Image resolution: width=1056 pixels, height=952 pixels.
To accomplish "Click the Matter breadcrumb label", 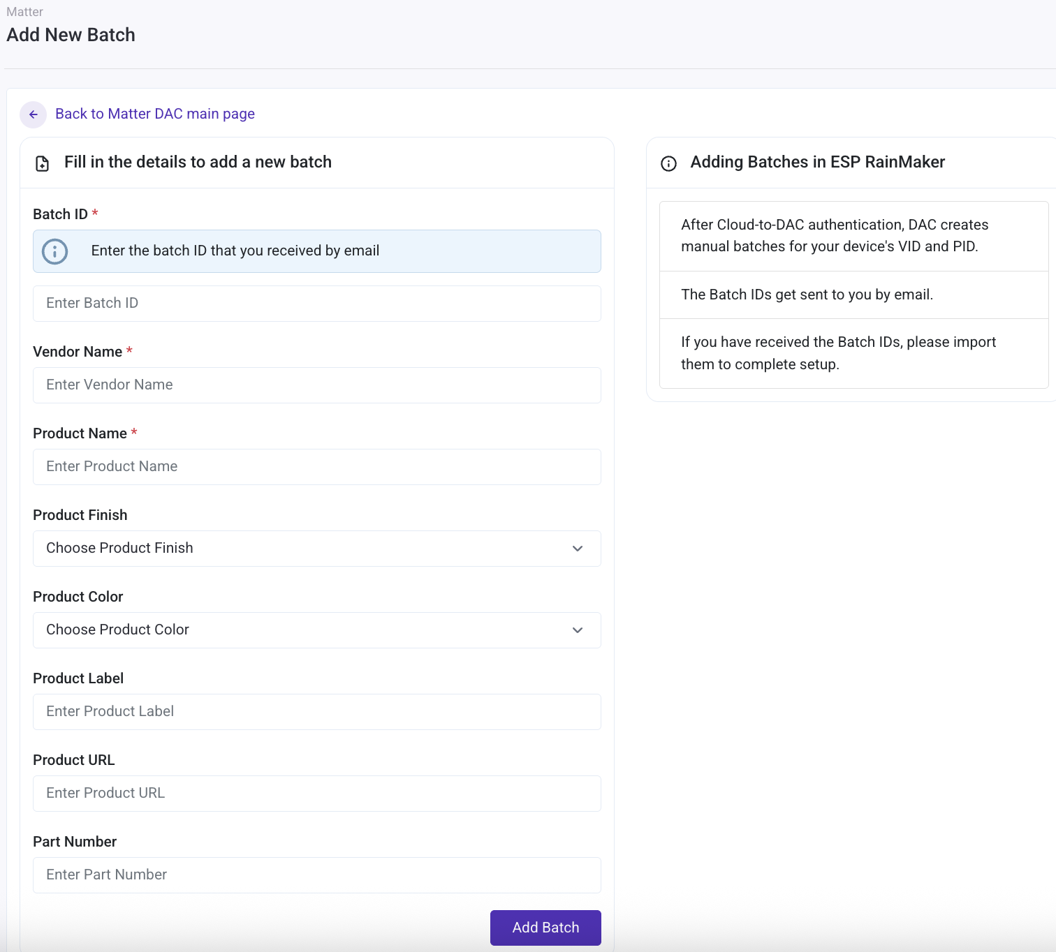I will 24,11.
